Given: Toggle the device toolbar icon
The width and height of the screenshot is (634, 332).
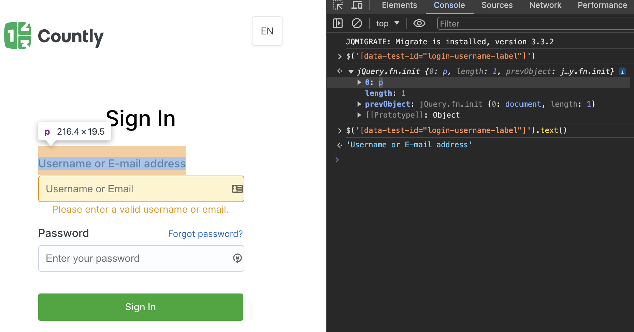Looking at the screenshot, I should click(357, 5).
